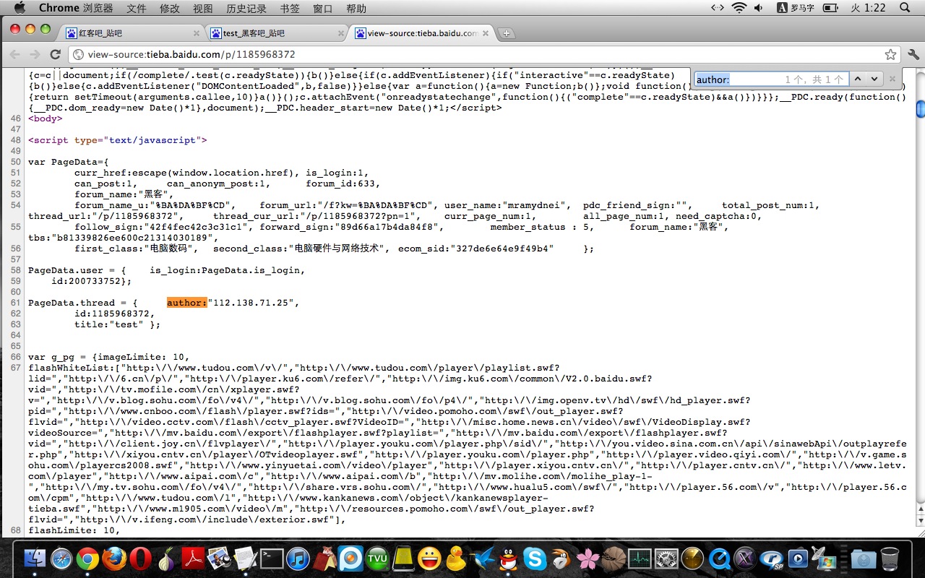Open the Tor onion icon in Dock
The image size is (925, 578).
point(168,558)
